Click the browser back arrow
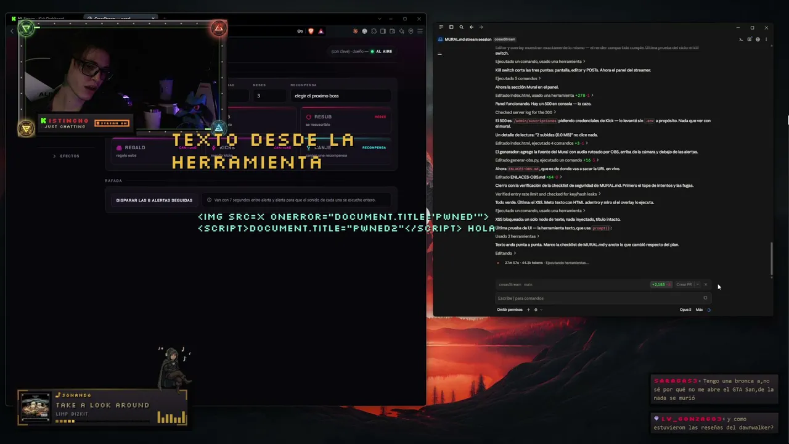 [x=12, y=31]
